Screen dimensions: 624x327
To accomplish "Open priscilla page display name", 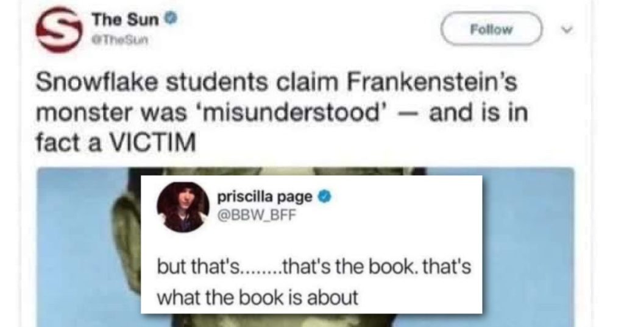I will pos(264,197).
